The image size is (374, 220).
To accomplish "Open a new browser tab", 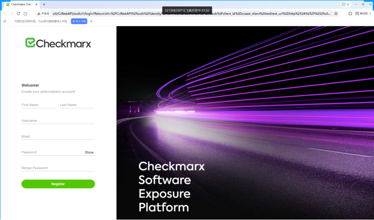I will click(44, 4).
